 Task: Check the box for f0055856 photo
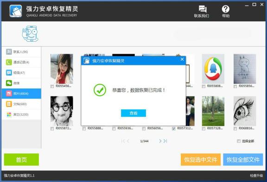point(235,87)
